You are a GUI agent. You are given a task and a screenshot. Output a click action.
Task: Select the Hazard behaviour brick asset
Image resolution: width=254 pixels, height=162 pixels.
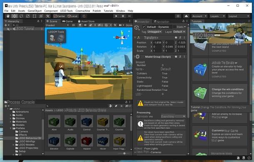coord(87,142)
